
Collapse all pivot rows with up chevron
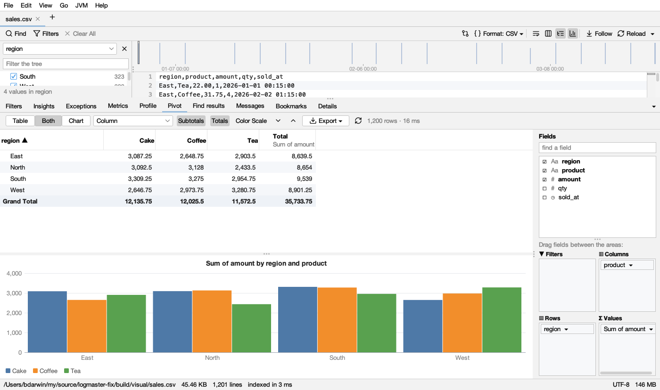293,121
